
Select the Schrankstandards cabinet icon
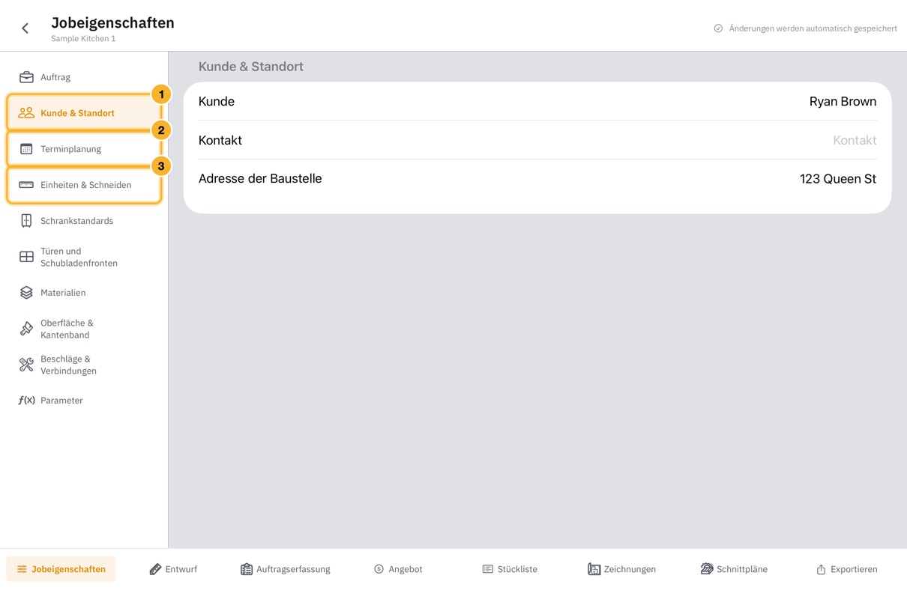pos(26,221)
